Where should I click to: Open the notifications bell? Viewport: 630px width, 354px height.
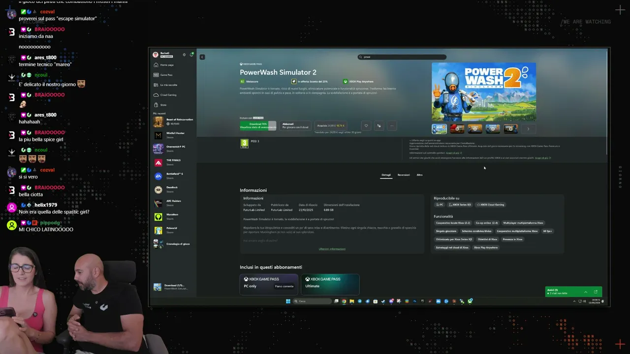pyautogui.click(x=191, y=54)
